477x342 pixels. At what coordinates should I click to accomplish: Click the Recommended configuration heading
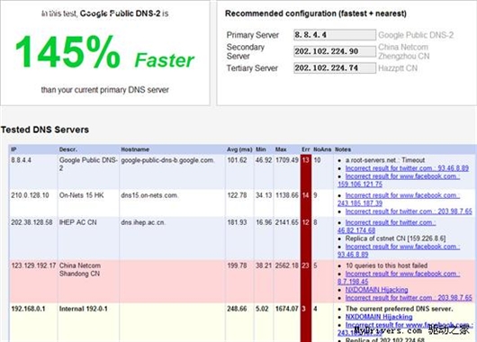[x=316, y=13]
